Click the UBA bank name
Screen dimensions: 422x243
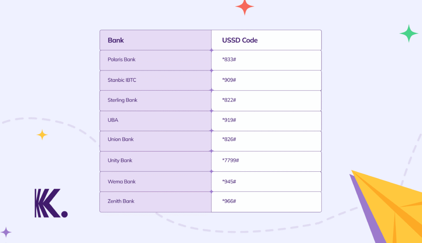113,120
